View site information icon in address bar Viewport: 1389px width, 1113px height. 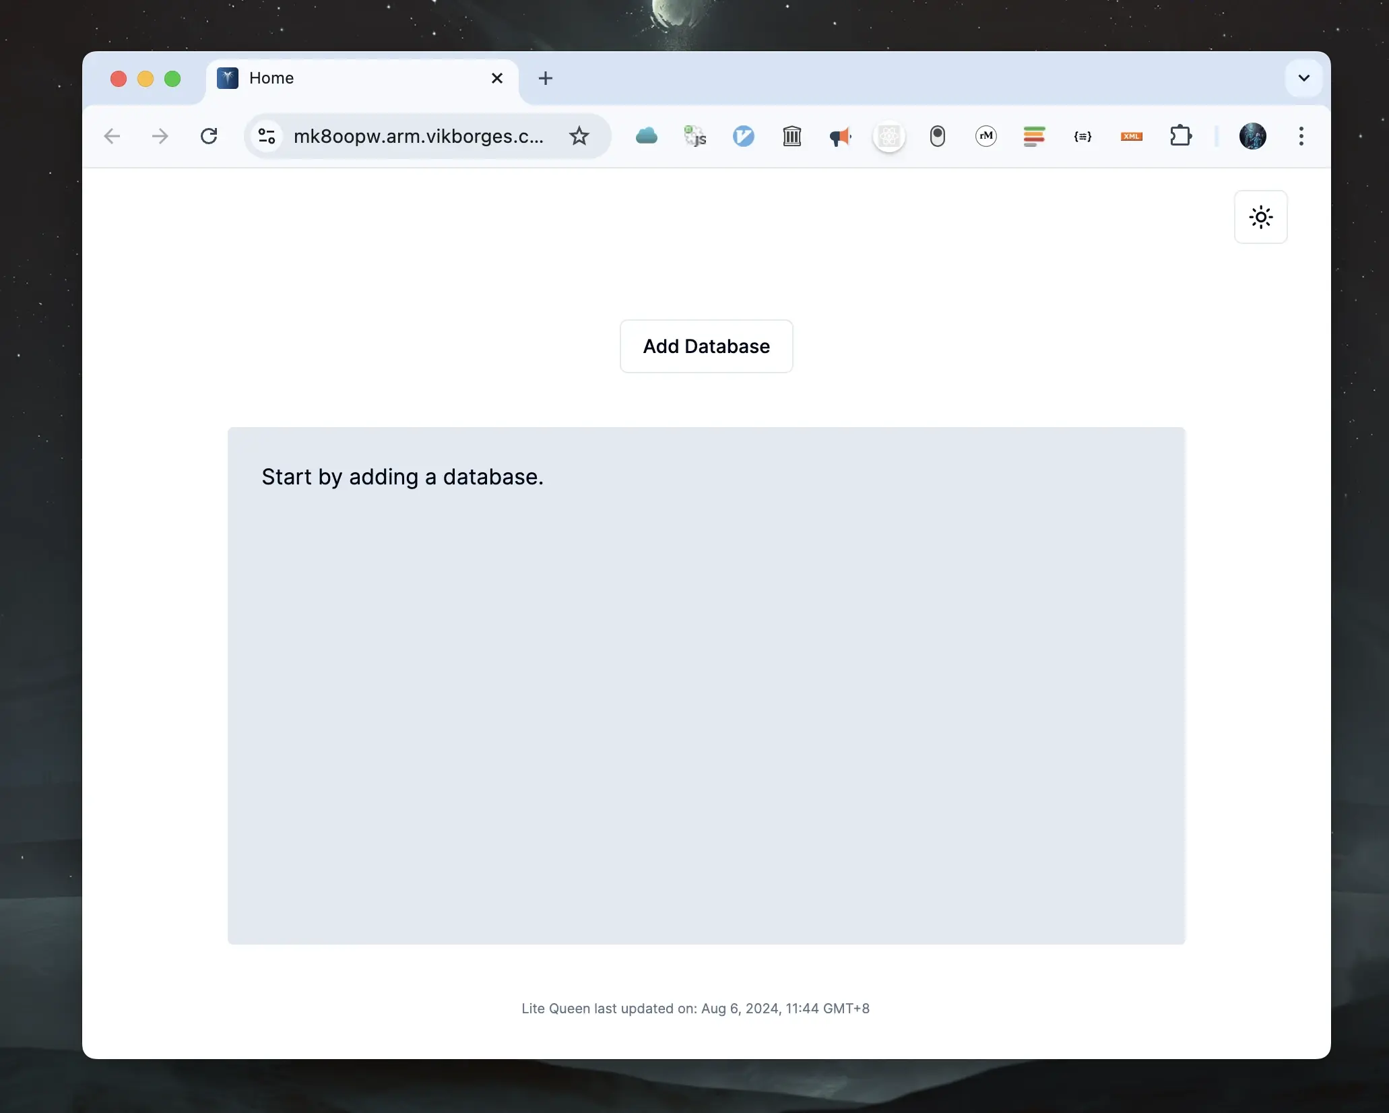coord(267,136)
